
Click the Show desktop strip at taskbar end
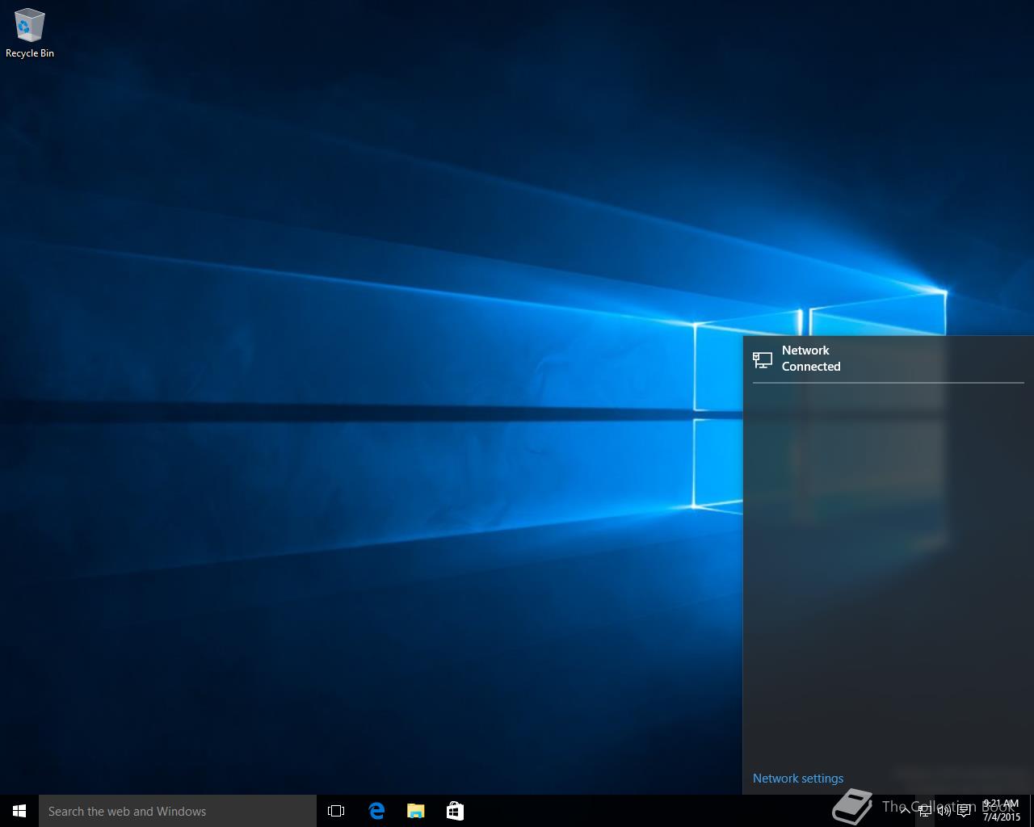pyautogui.click(x=1032, y=811)
